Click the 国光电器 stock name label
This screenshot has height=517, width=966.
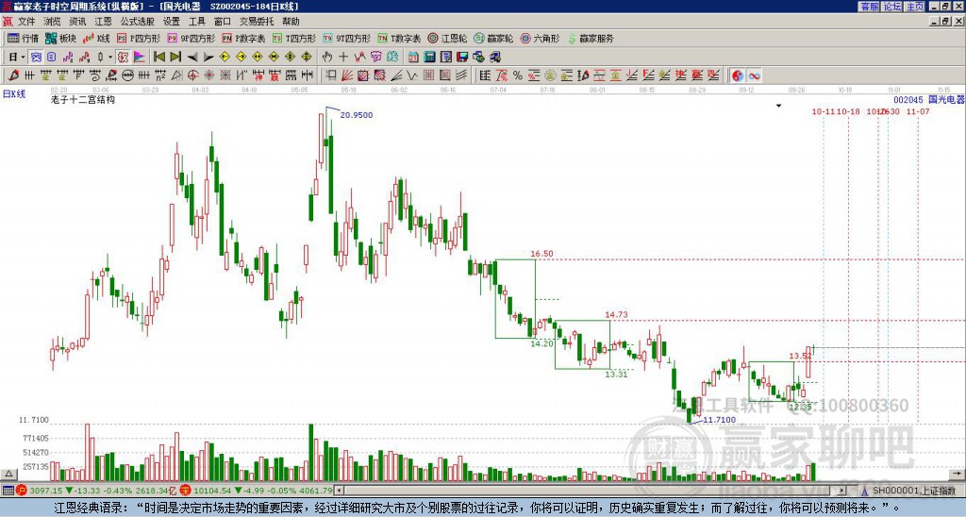946,100
